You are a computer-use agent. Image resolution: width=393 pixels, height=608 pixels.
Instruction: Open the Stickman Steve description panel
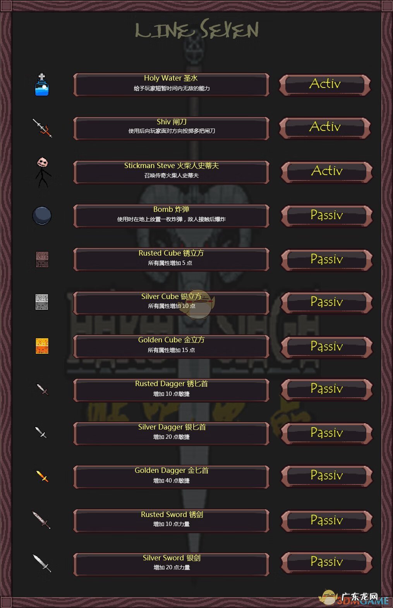tap(171, 172)
